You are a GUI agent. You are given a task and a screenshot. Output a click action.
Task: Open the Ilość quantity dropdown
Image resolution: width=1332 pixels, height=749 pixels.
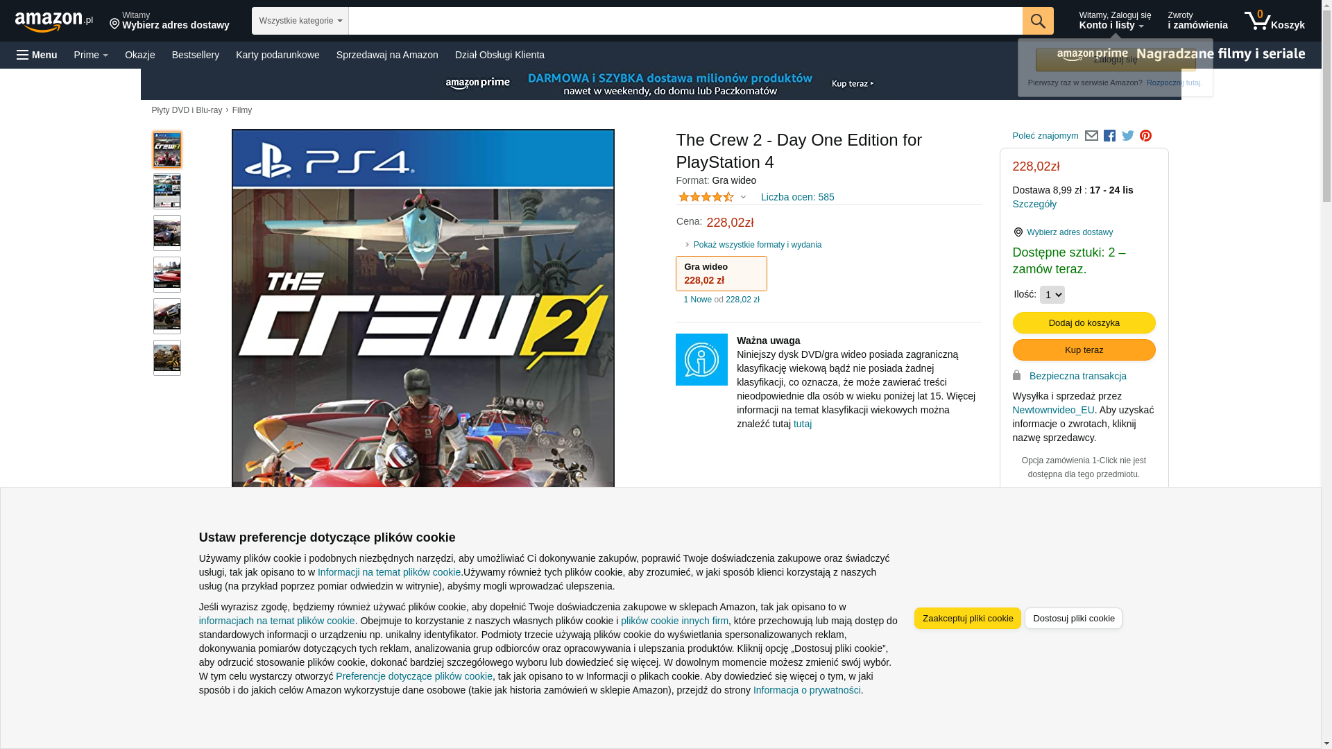click(x=1052, y=295)
